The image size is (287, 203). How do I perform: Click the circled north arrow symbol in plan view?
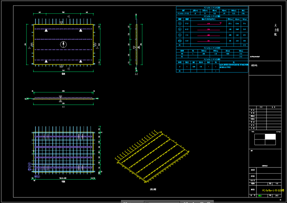63,44
